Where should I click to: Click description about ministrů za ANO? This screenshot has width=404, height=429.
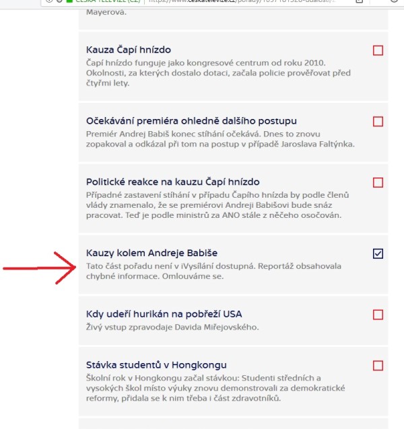(217, 205)
